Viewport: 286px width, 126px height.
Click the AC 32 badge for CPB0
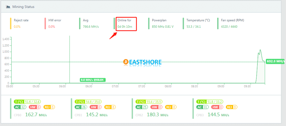pyautogui.click(x=20, y=107)
